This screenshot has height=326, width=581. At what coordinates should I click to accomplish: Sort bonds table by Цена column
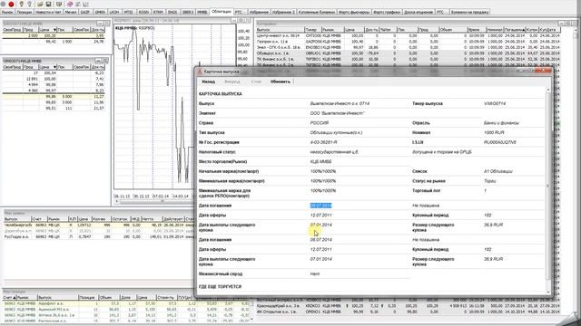[353, 30]
